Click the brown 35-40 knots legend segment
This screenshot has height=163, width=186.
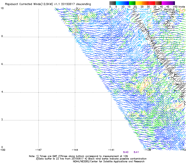[158, 3]
